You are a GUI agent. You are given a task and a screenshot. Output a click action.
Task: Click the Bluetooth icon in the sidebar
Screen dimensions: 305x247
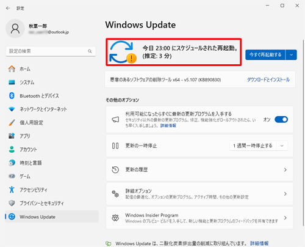[12, 95]
